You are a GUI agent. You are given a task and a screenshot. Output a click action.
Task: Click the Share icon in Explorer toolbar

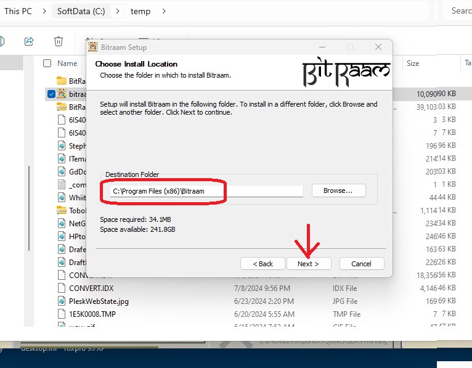(x=29, y=41)
